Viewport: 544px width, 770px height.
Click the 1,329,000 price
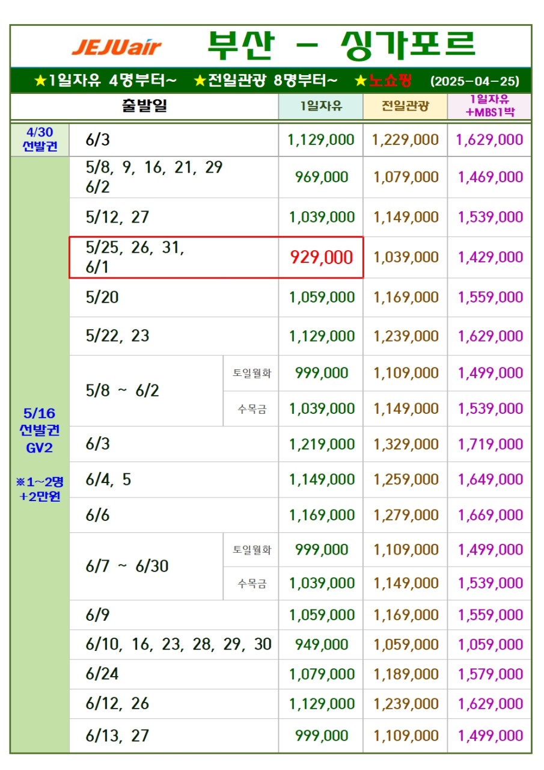coord(406,445)
